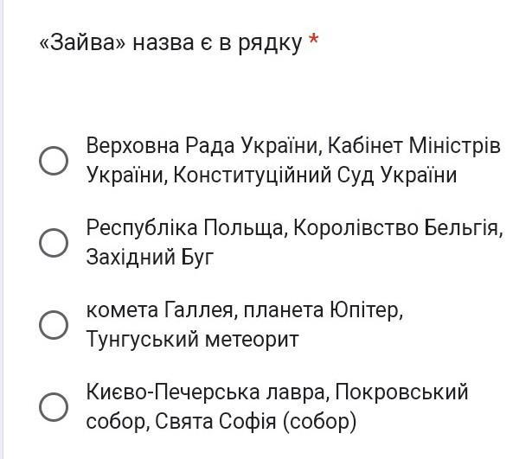Click the Конституційний Суд України text
532x459 pixels.
click(x=315, y=175)
